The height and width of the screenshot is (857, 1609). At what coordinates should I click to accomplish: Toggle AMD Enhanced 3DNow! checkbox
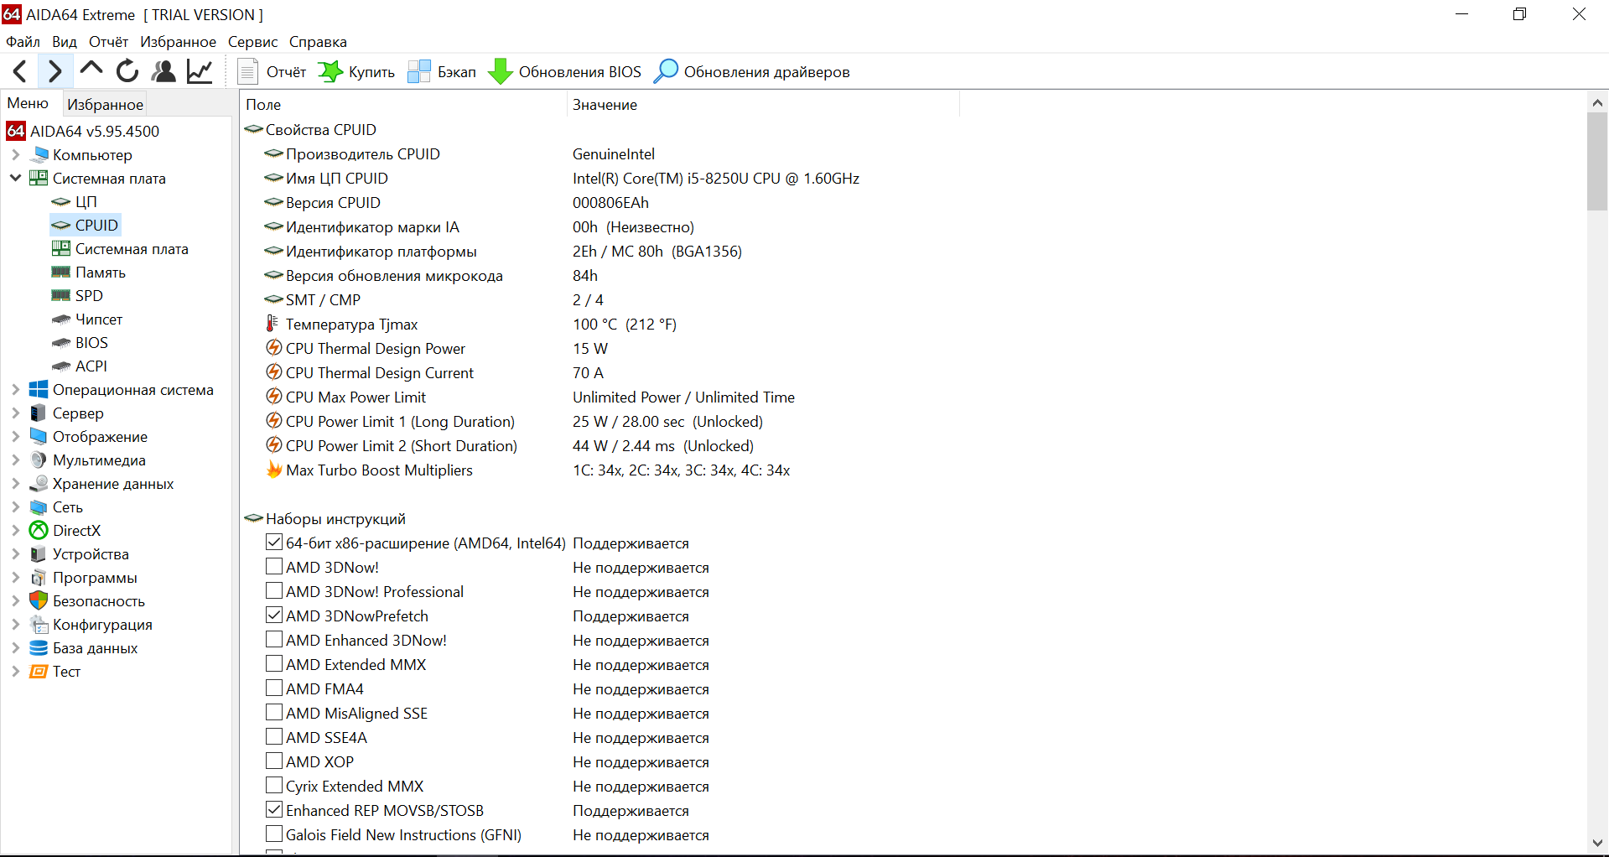coord(274,640)
